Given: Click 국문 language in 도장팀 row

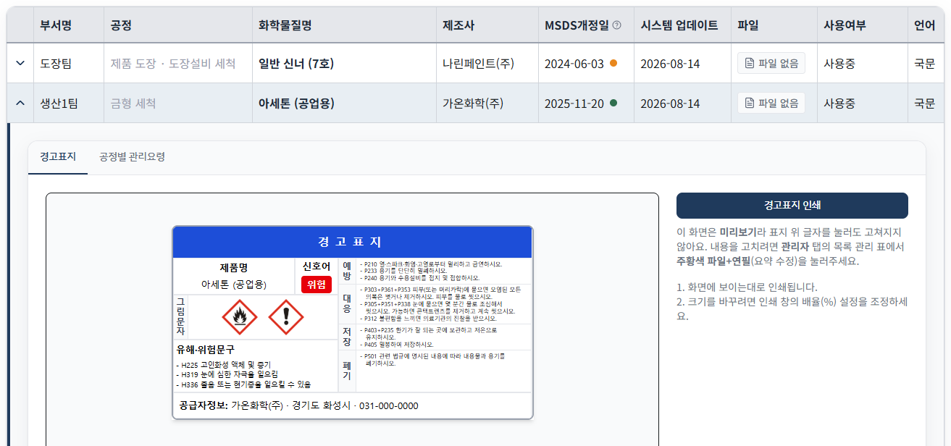Looking at the screenshot, I should 925,64.
